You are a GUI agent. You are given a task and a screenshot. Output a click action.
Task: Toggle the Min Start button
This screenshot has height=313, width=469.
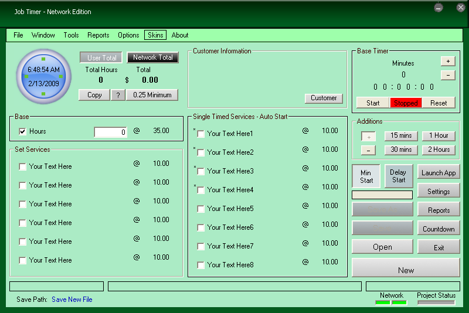click(x=366, y=176)
